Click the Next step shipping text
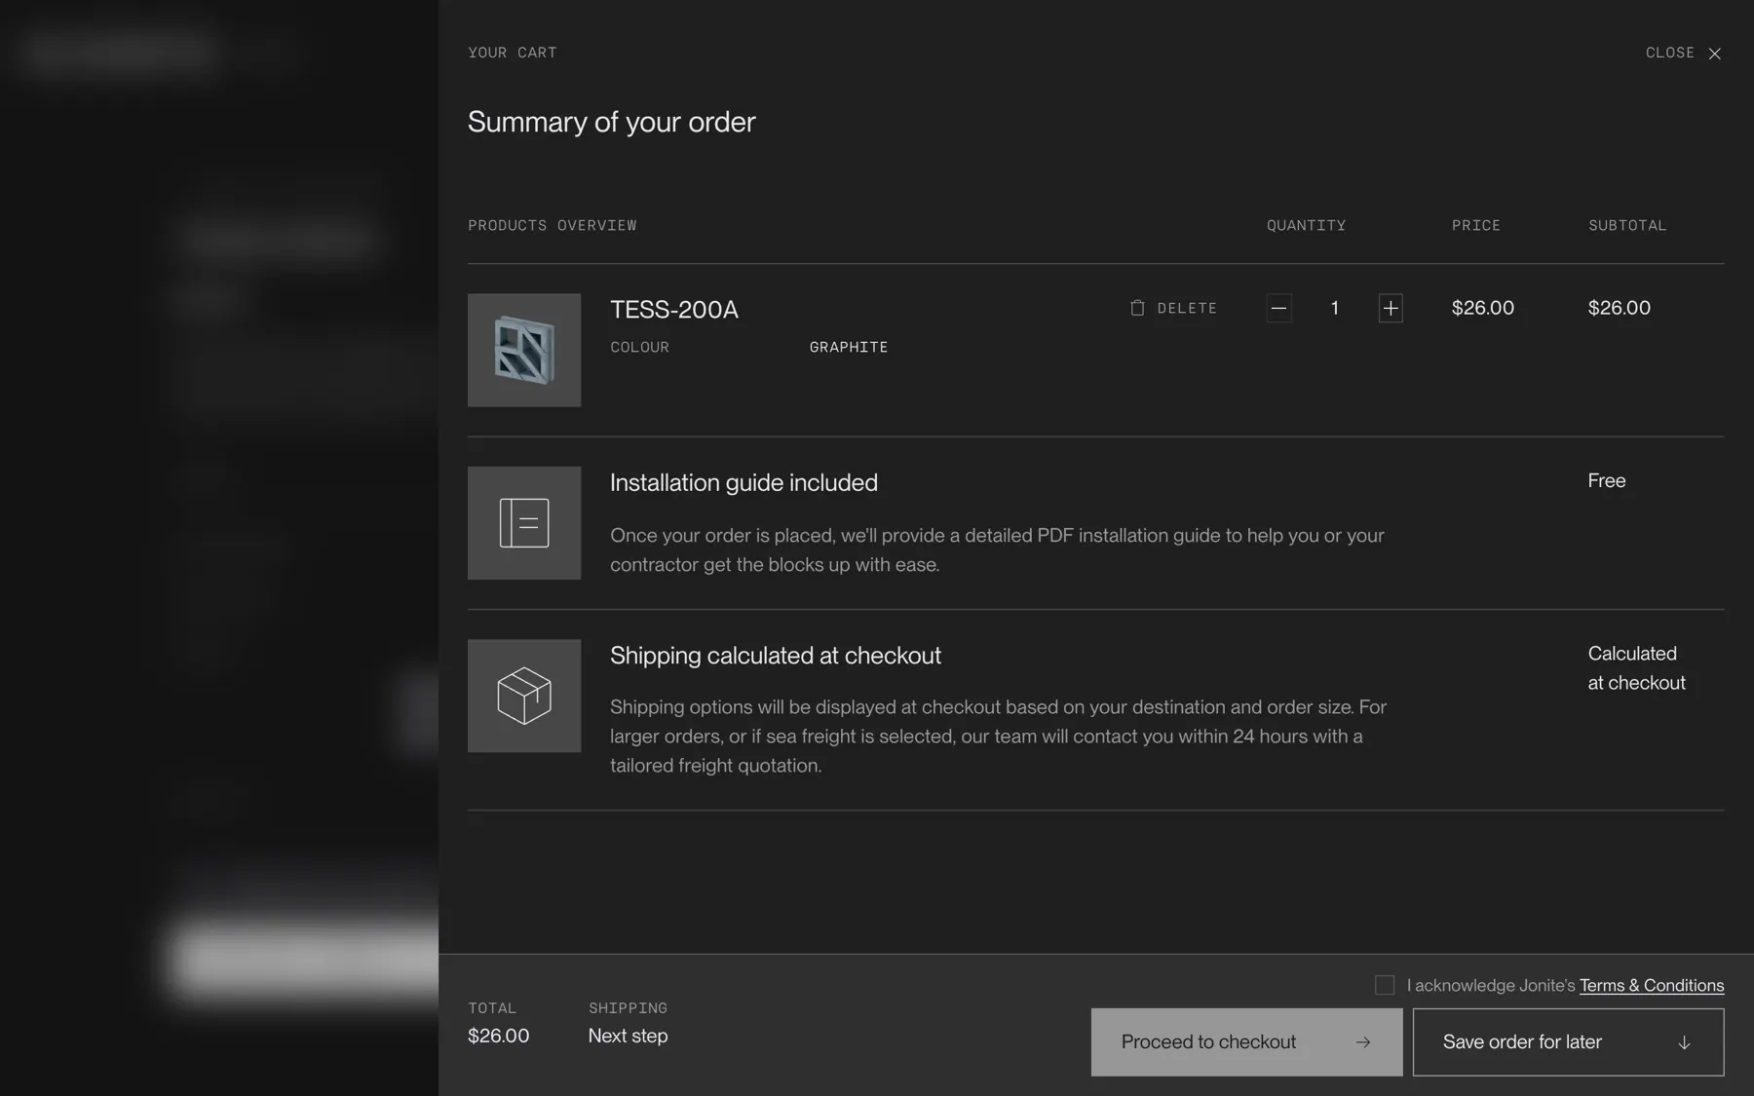The width and height of the screenshot is (1754, 1096). pyautogui.click(x=629, y=1036)
